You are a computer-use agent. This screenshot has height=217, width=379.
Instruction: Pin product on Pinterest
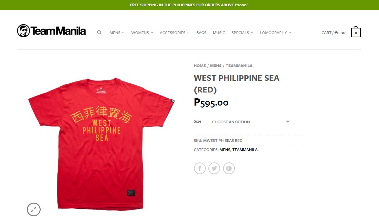click(229, 168)
